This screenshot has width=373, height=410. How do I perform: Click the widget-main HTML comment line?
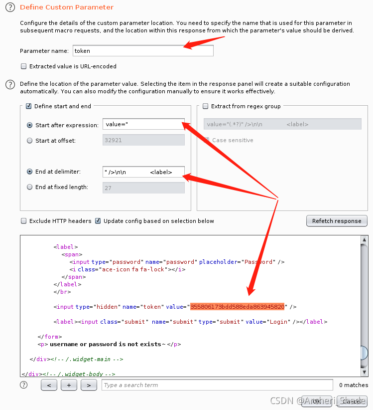(77, 359)
